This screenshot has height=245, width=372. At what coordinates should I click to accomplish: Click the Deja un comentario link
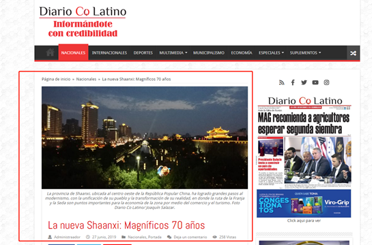coord(190,237)
